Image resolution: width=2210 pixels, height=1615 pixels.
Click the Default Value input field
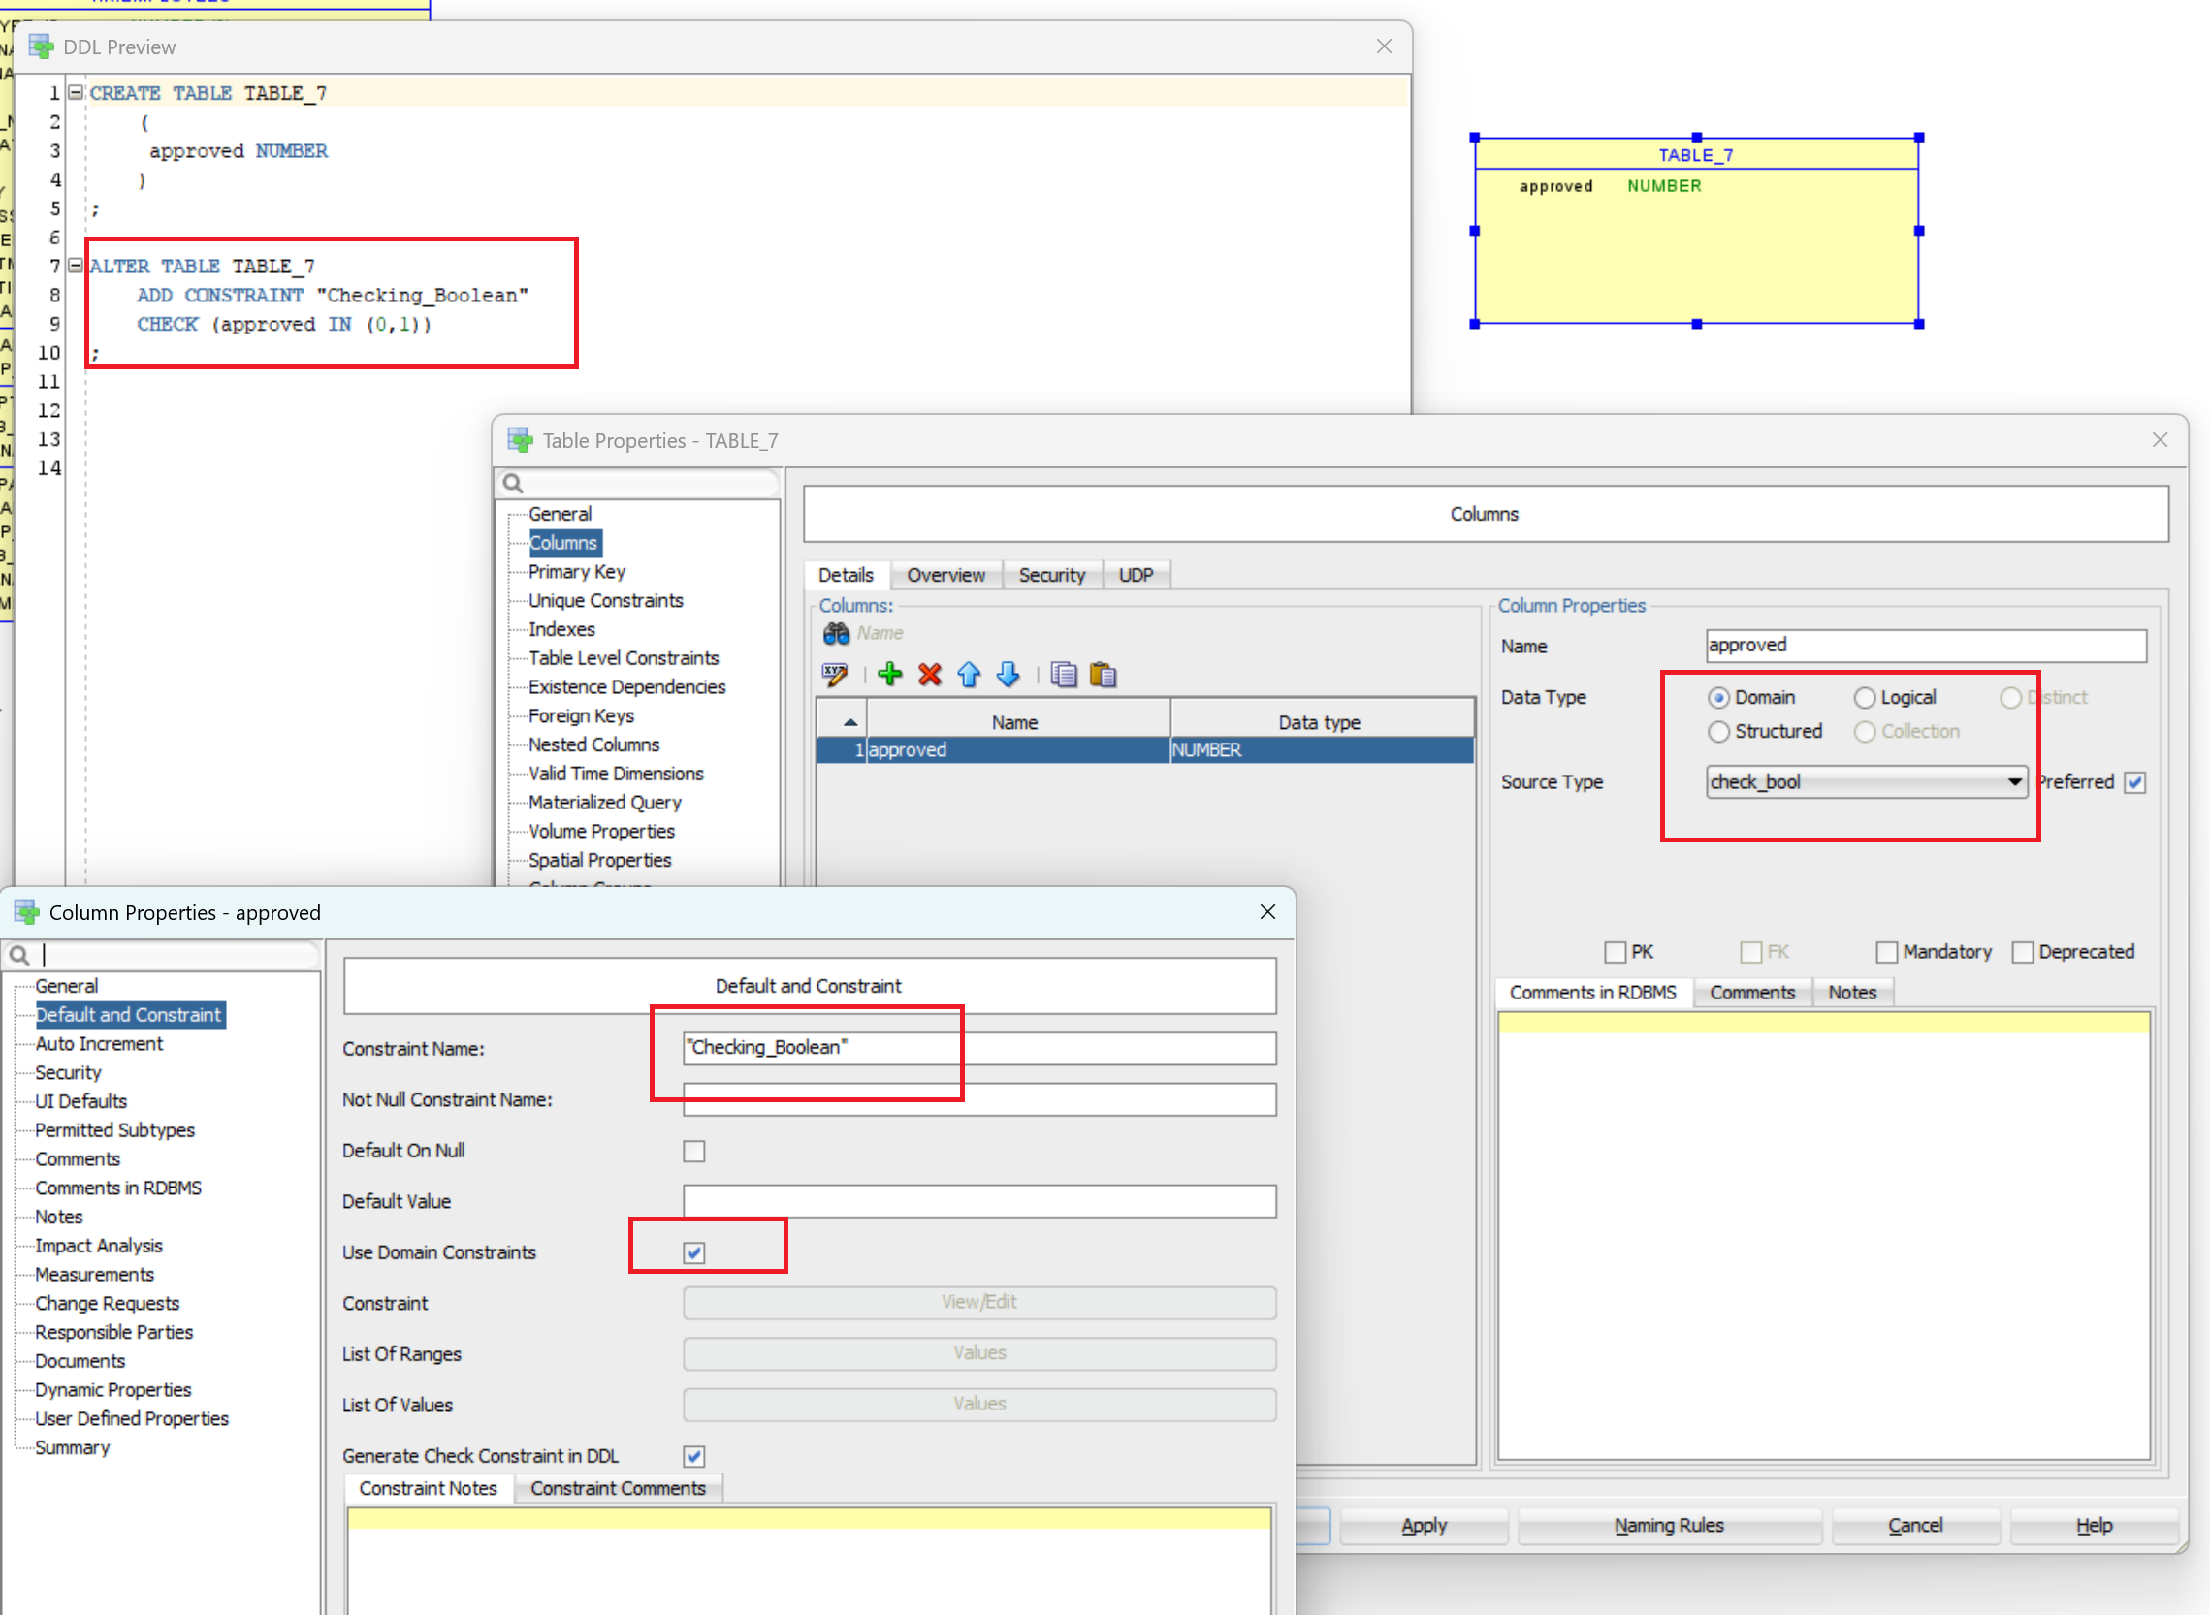click(x=978, y=1201)
